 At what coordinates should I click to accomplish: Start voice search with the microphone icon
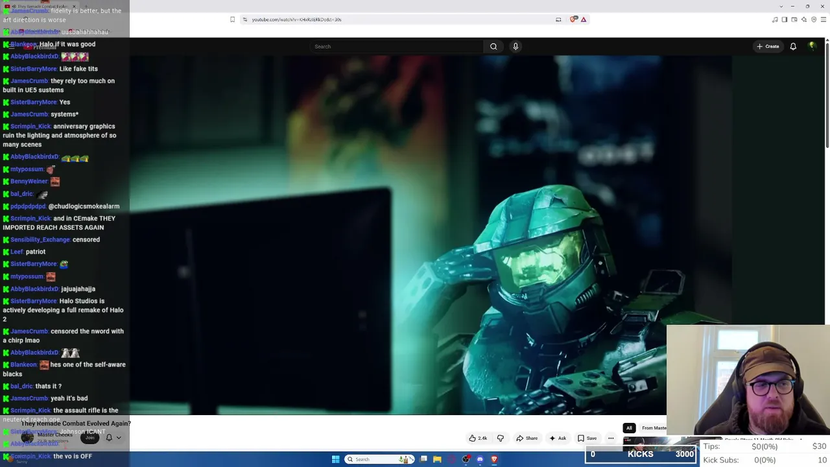click(x=516, y=47)
